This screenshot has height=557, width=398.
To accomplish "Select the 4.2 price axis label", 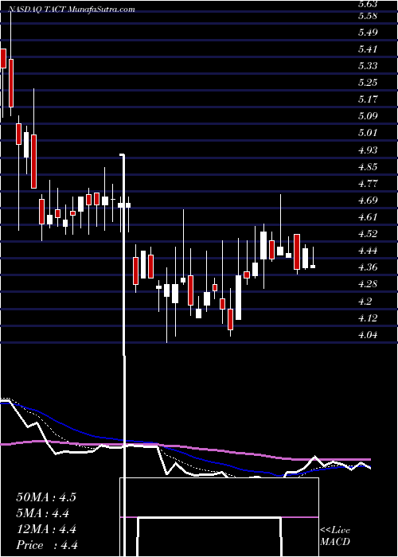I will 365,302.
